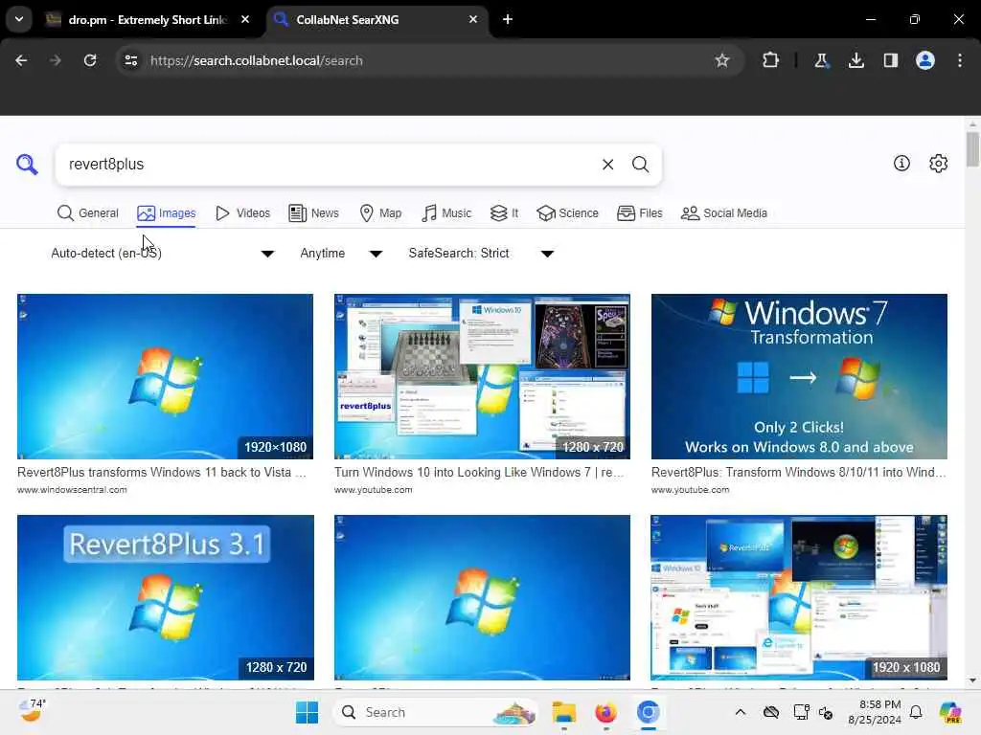Open 'Revert8Plus transforms Windows 11 back to Vista' link

coord(162,473)
